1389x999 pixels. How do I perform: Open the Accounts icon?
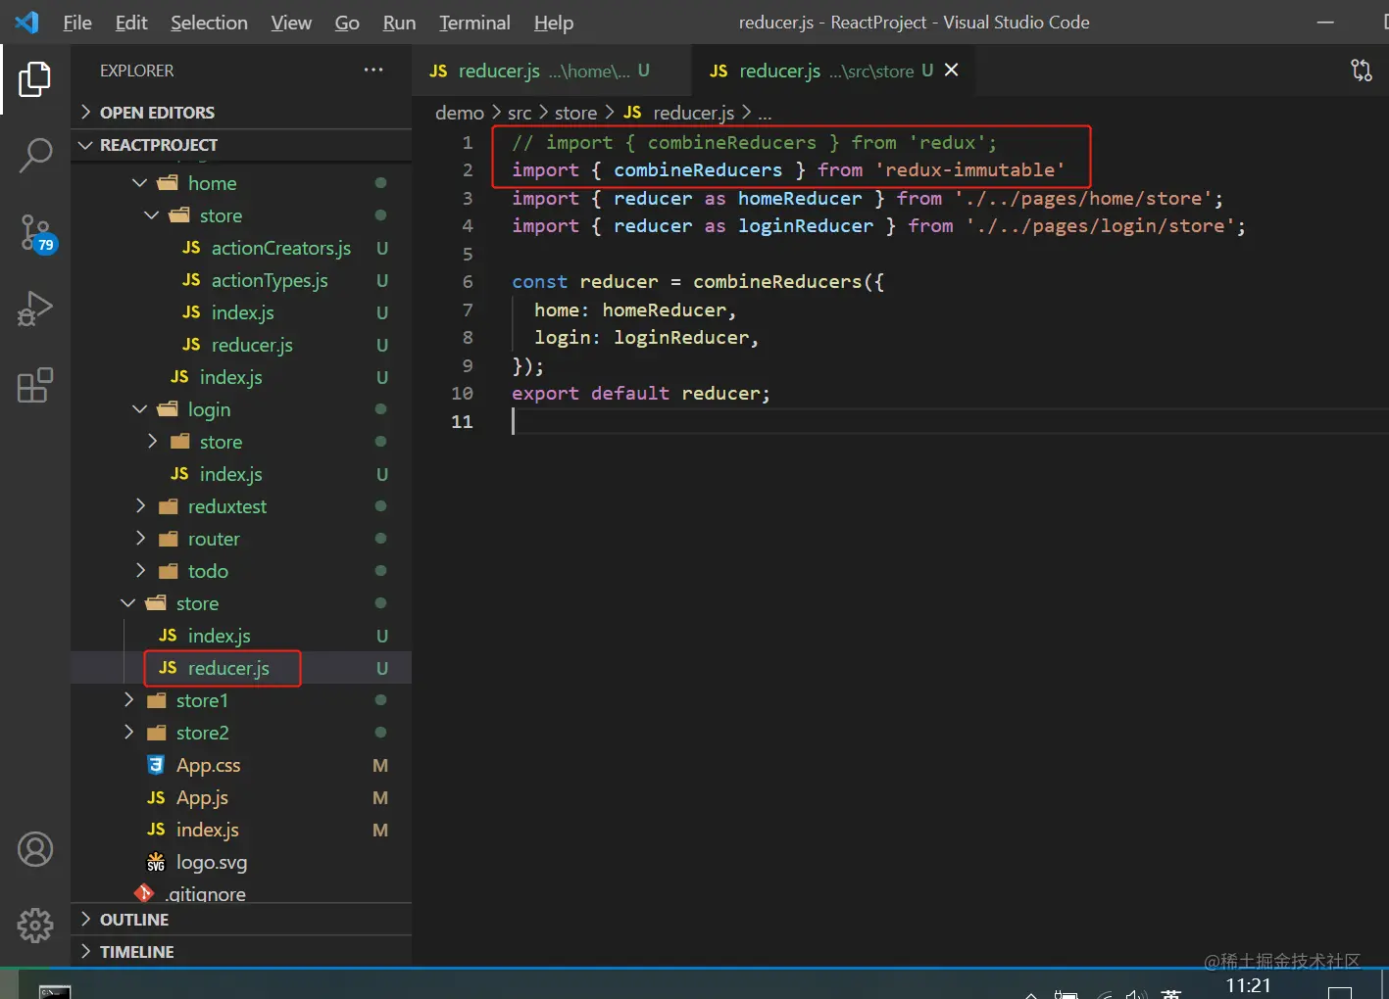click(35, 849)
